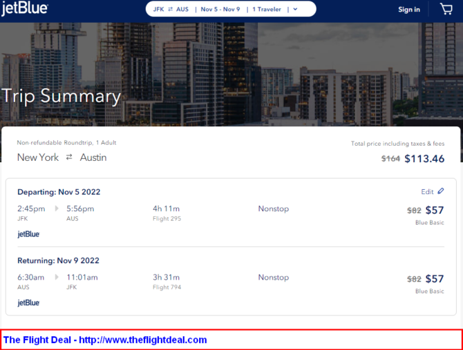Click 'Trip Summary' heading

61,97
